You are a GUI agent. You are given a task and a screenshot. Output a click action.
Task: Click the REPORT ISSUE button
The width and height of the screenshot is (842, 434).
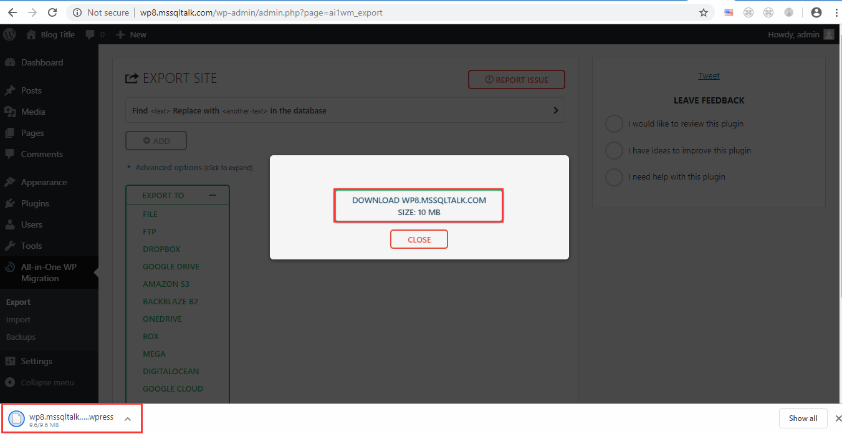[x=517, y=80]
